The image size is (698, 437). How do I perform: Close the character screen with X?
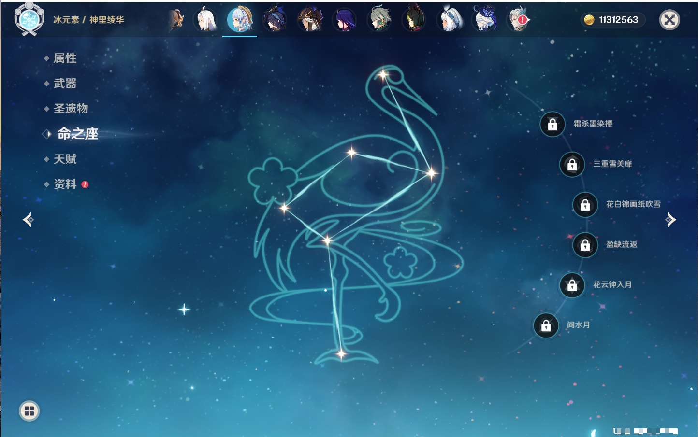(x=669, y=20)
